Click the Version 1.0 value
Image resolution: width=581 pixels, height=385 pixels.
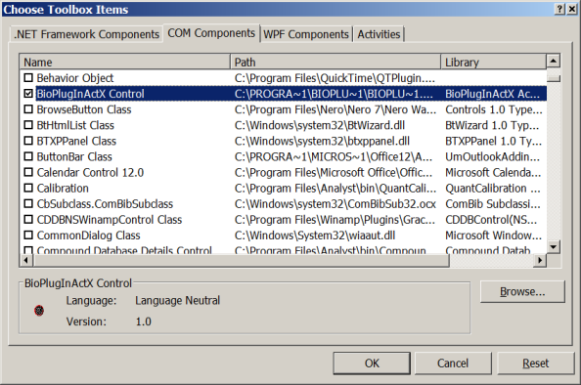[x=144, y=321]
